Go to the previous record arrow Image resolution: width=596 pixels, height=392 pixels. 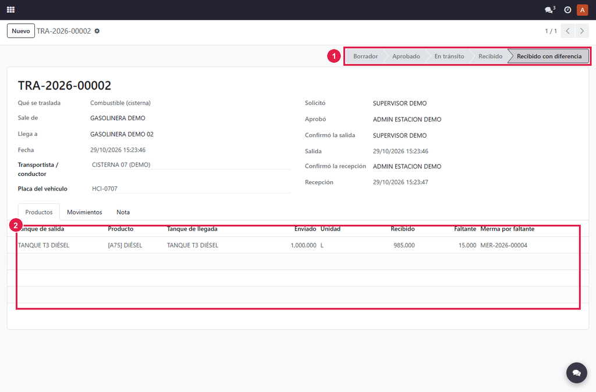pos(567,31)
